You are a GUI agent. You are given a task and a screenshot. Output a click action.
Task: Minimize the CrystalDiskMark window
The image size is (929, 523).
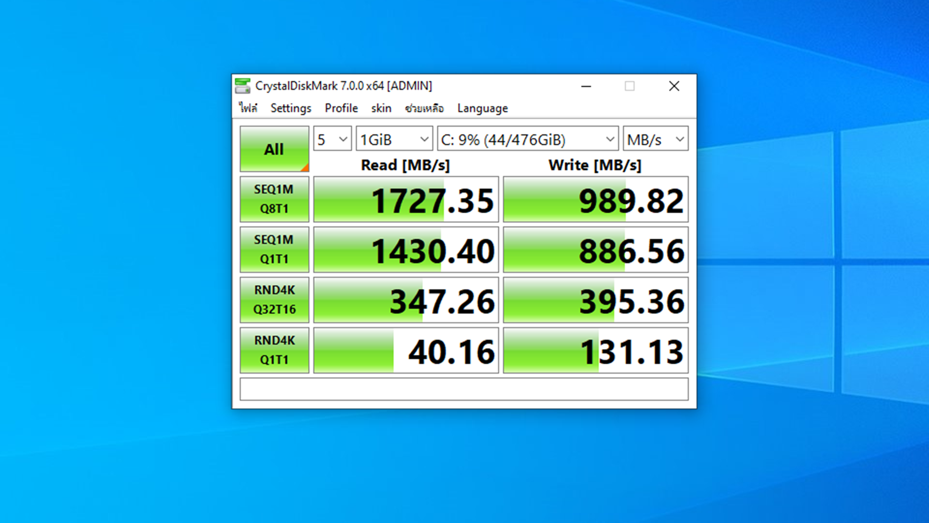coord(586,86)
